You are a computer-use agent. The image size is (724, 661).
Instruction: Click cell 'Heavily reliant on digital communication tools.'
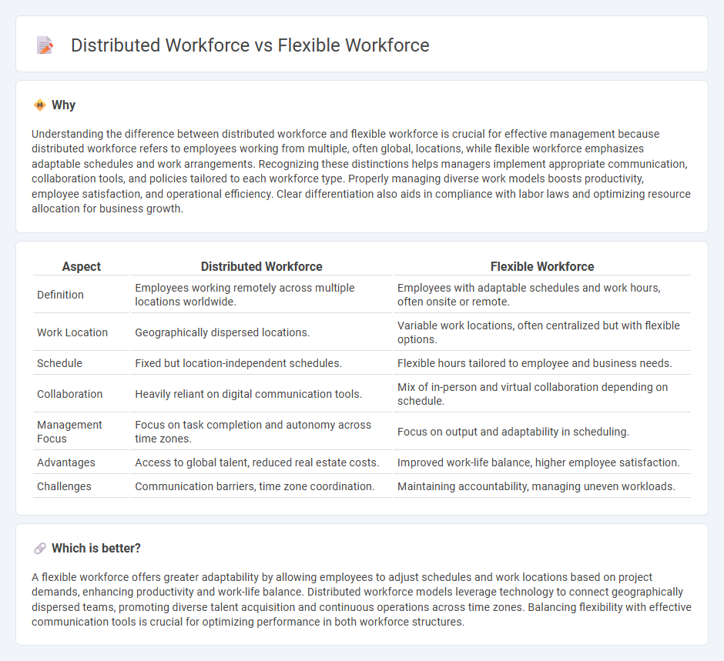click(261, 394)
